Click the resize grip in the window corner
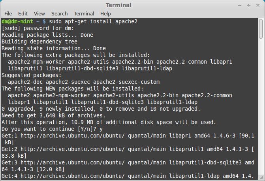The width and height of the screenshot is (265, 181). pyautogui.click(x=262, y=178)
